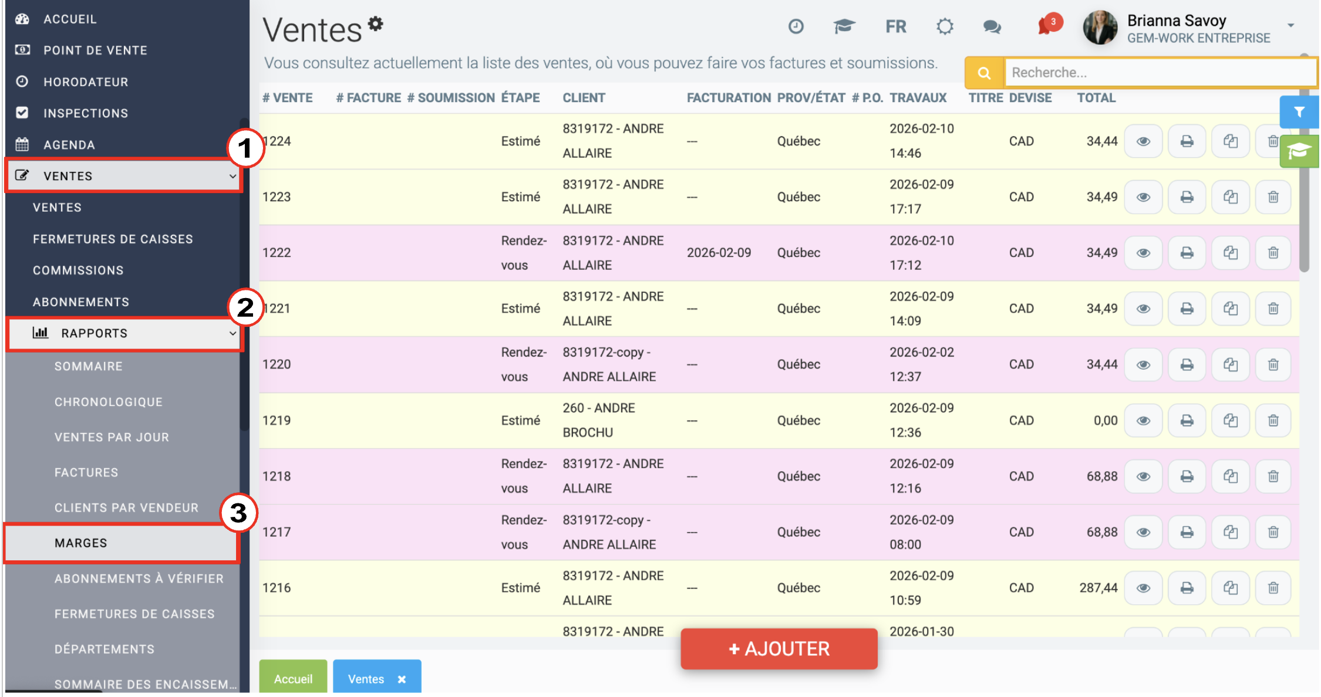Image resolution: width=1321 pixels, height=697 pixels.
Task: Open the blue filter funnel button
Action: click(x=1299, y=111)
